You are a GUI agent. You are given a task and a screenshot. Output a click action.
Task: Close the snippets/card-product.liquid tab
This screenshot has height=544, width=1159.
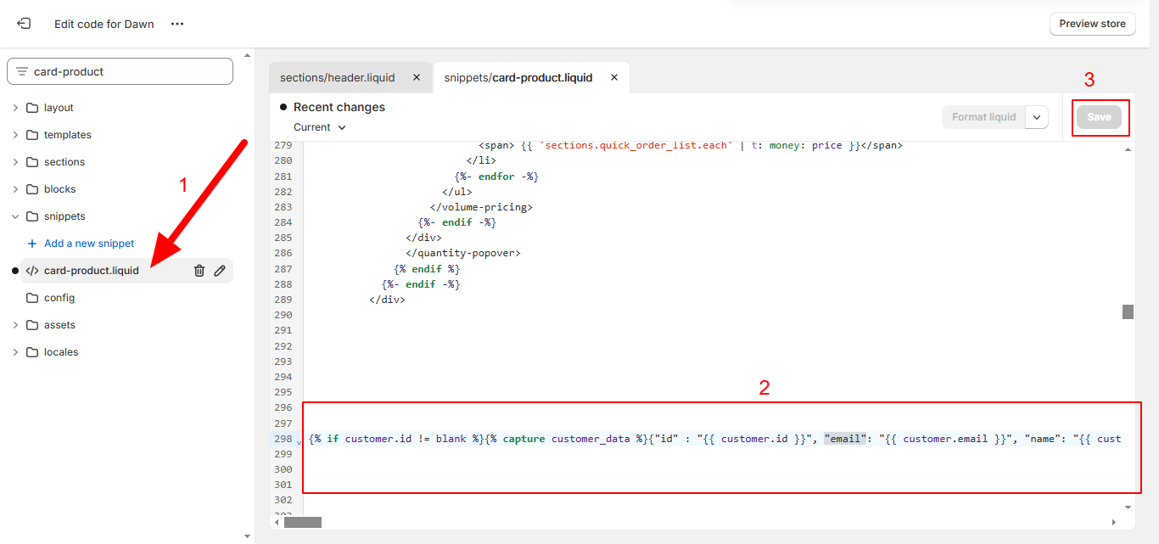tap(614, 77)
